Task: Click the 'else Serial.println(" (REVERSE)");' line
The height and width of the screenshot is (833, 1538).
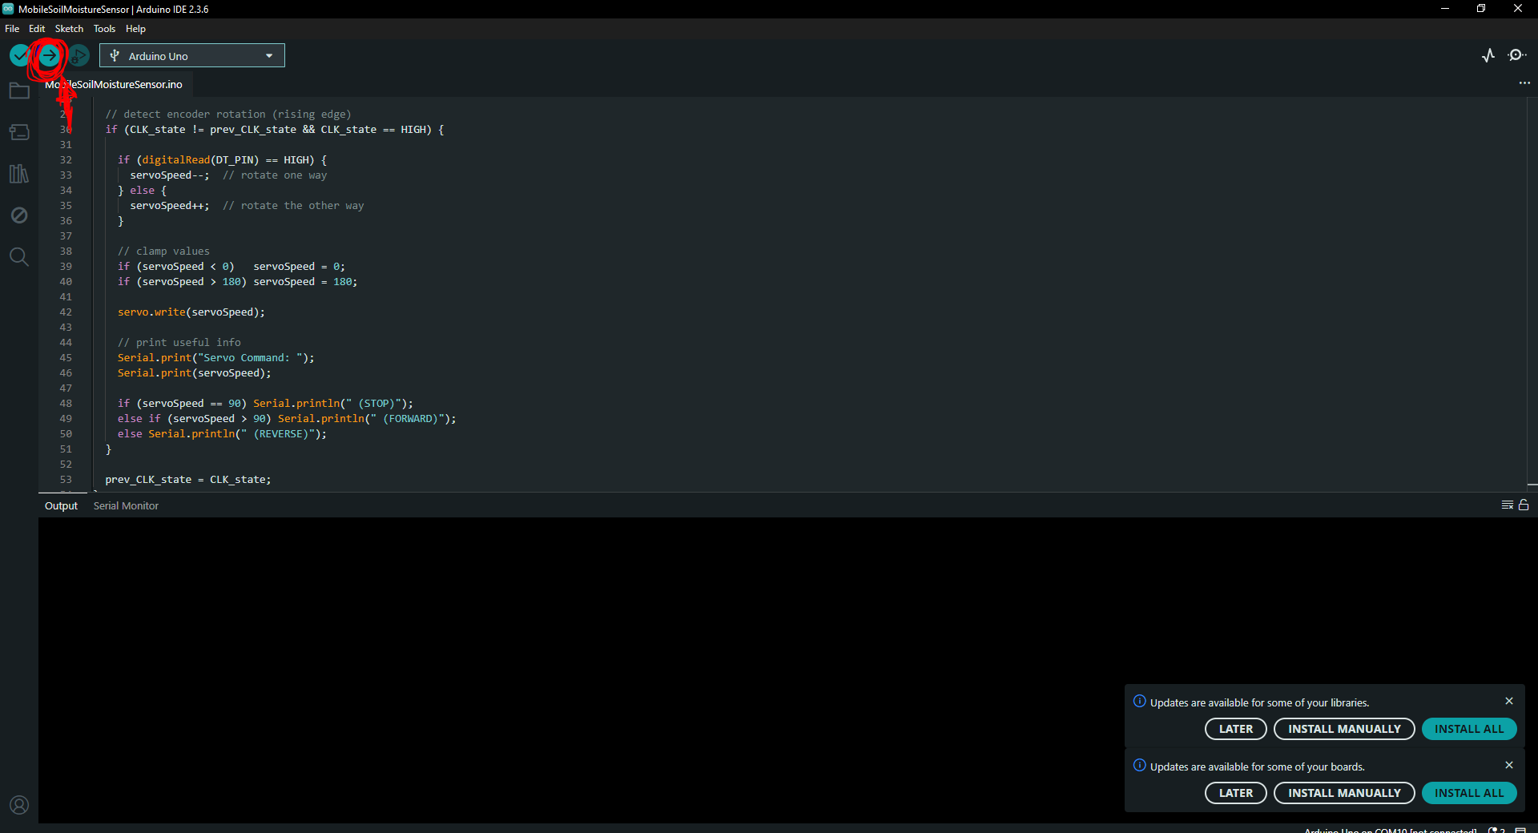Action: click(222, 434)
